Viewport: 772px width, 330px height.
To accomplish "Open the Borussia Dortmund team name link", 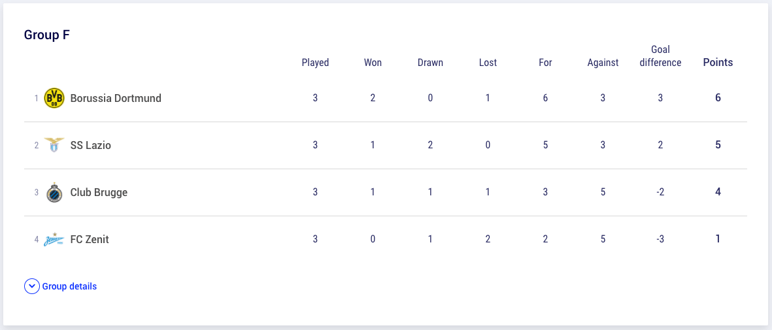I will (116, 98).
